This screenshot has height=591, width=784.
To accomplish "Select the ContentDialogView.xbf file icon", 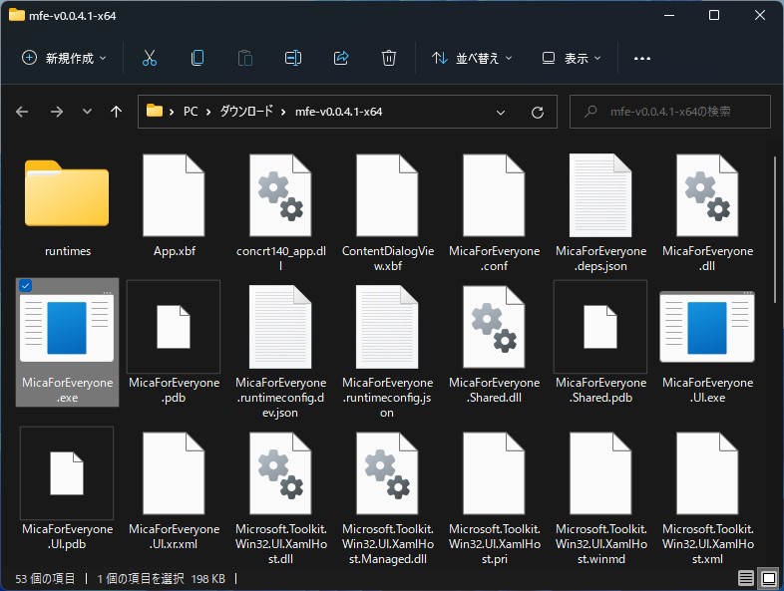I will click(387, 194).
